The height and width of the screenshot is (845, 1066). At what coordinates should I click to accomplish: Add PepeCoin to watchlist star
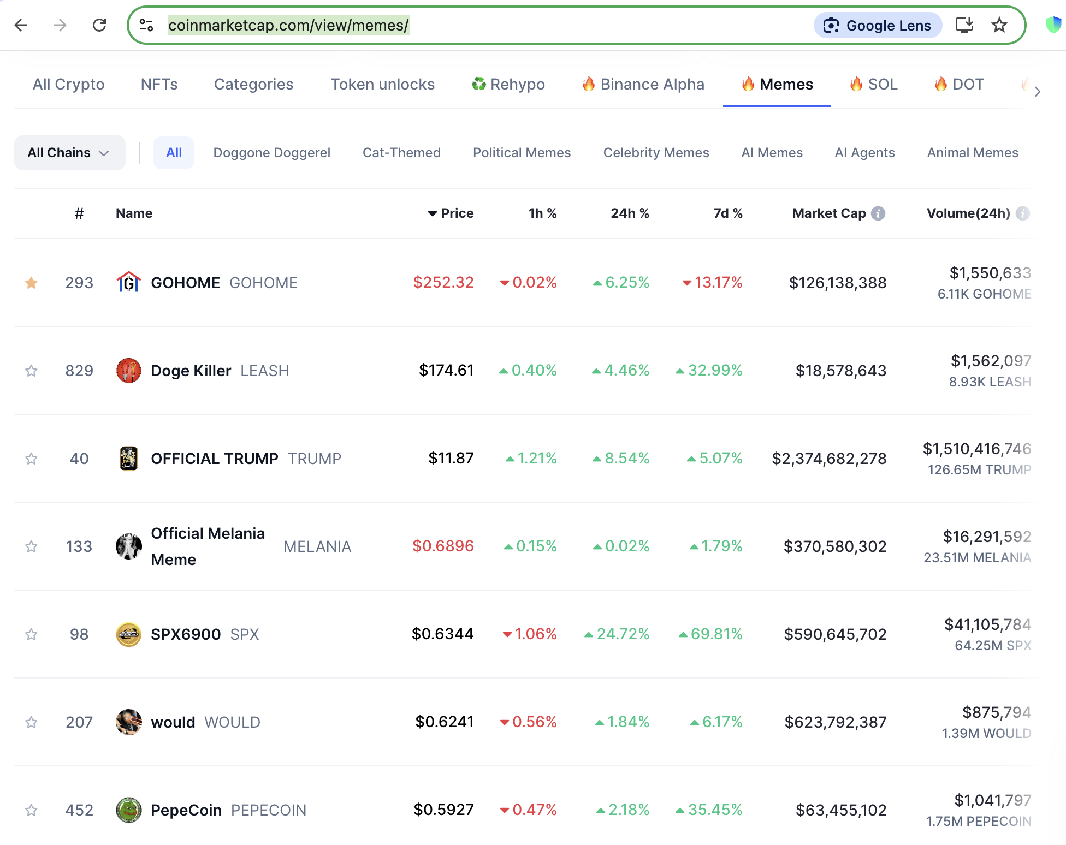pyautogui.click(x=31, y=810)
